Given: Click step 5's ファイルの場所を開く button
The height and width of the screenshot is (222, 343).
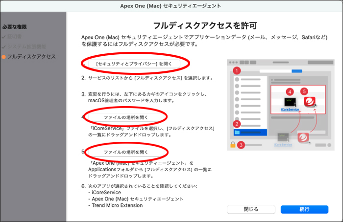Looking at the screenshot, I should pyautogui.click(x=125, y=152).
